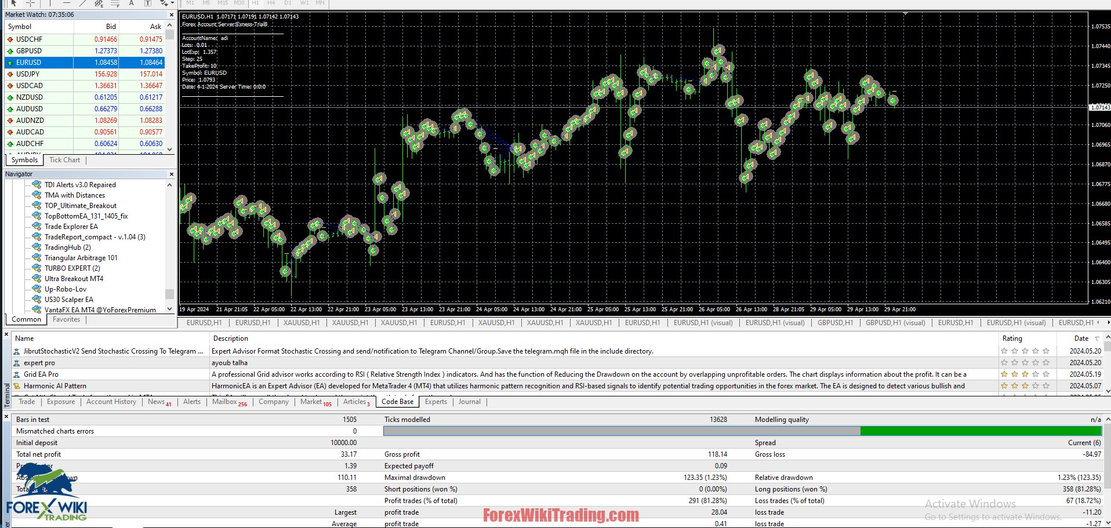Switch chart timeframe to D1
This screenshot has width=1111, height=528.
[x=288, y=3]
